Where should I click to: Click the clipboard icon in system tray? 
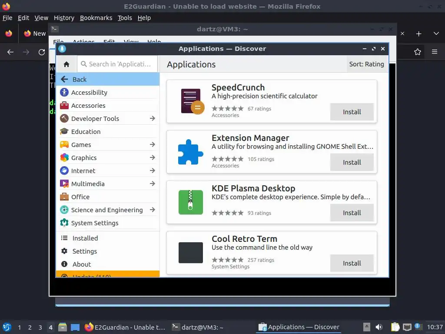tap(395, 327)
